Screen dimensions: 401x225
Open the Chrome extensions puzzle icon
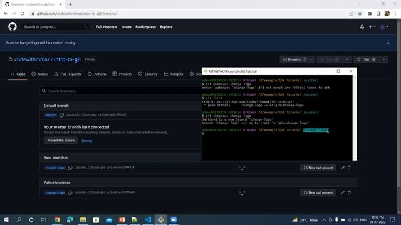pos(370,14)
